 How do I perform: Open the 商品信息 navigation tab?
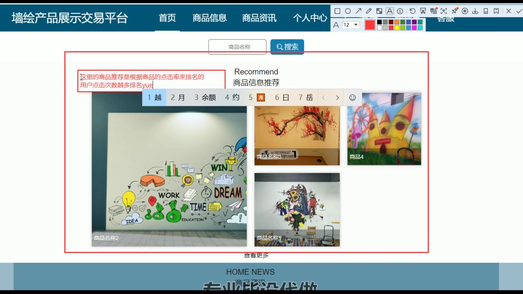(x=209, y=18)
